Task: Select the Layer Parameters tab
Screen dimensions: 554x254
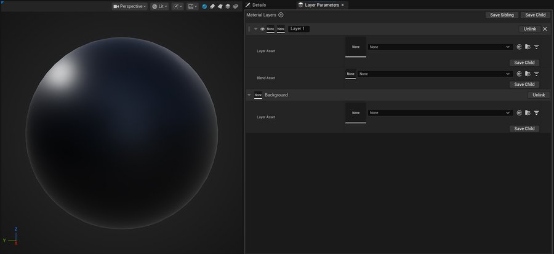Action: 321,4
